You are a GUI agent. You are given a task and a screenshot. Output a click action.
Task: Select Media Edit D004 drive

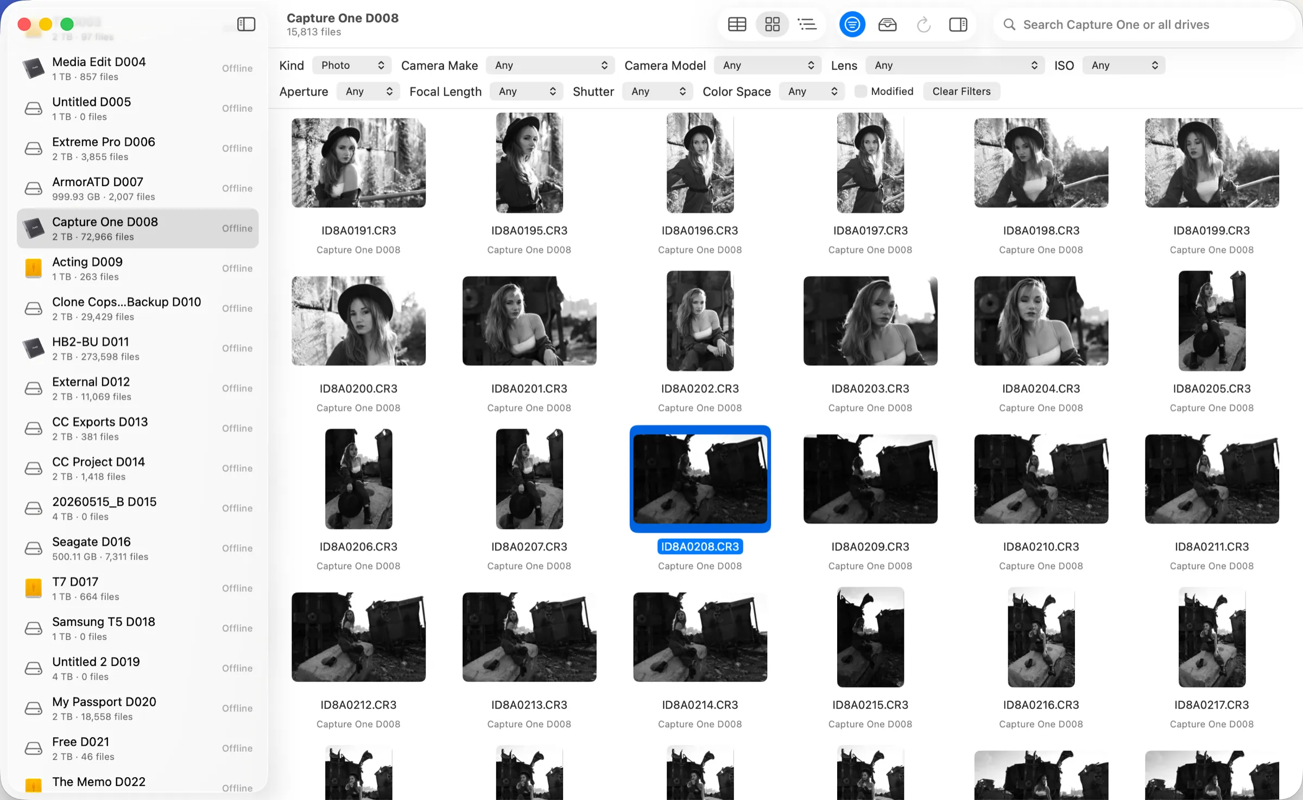pos(137,68)
